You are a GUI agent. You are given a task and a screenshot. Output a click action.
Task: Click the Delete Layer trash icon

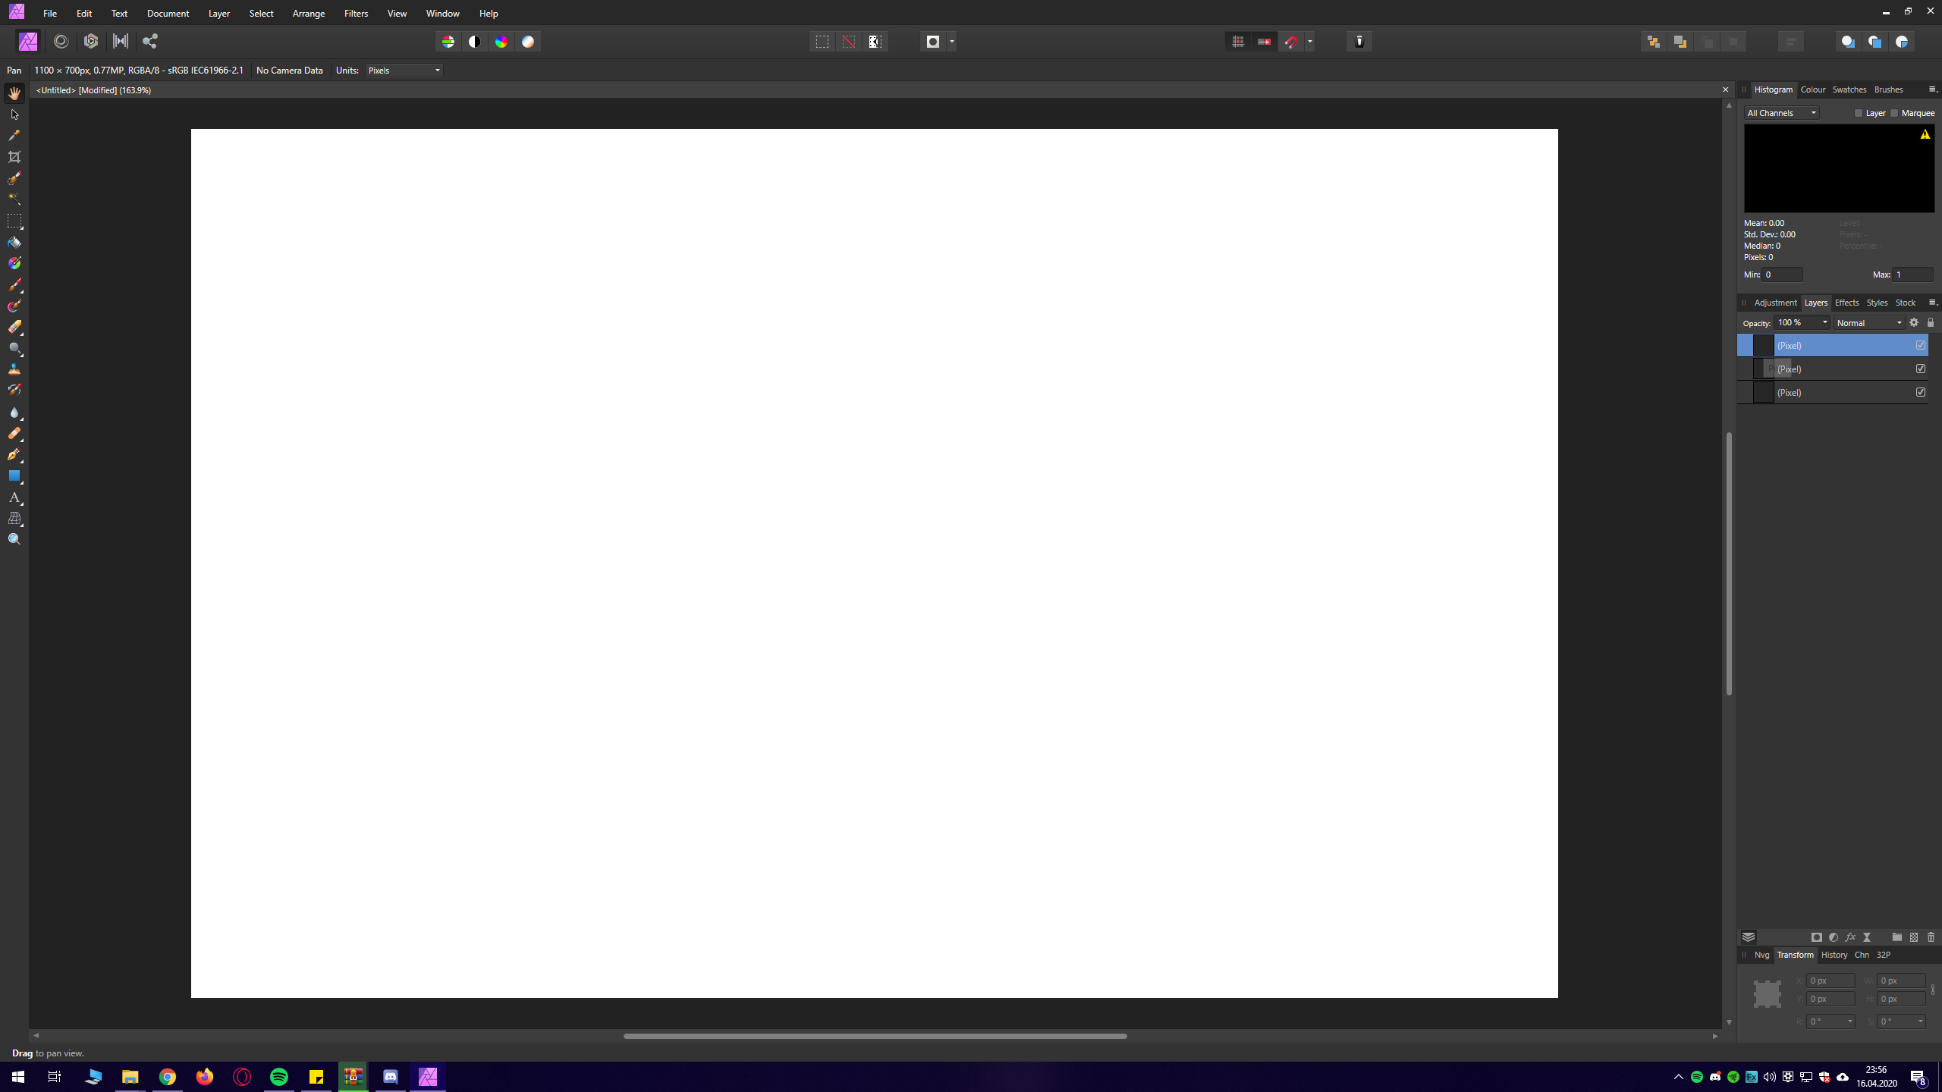tap(1931, 937)
